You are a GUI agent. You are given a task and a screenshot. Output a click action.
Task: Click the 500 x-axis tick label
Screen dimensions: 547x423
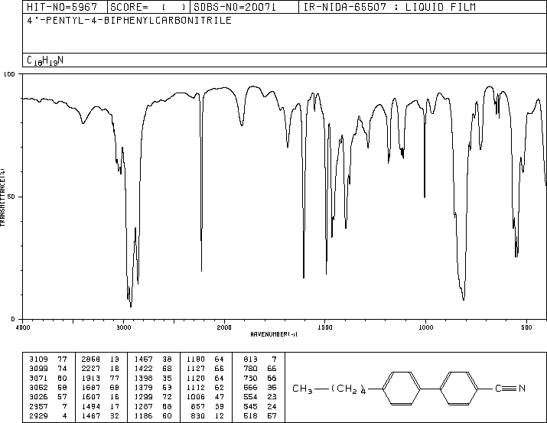(526, 327)
